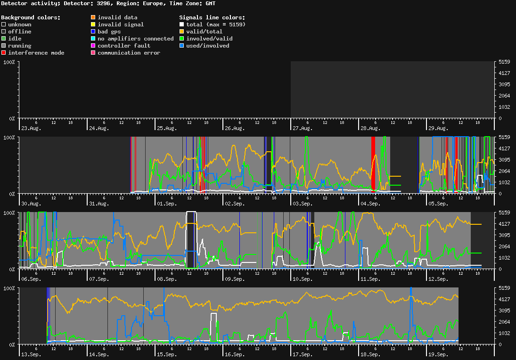The width and height of the screenshot is (516, 360).
Task: Click the '06.Sep.' date label
Action: (31, 279)
